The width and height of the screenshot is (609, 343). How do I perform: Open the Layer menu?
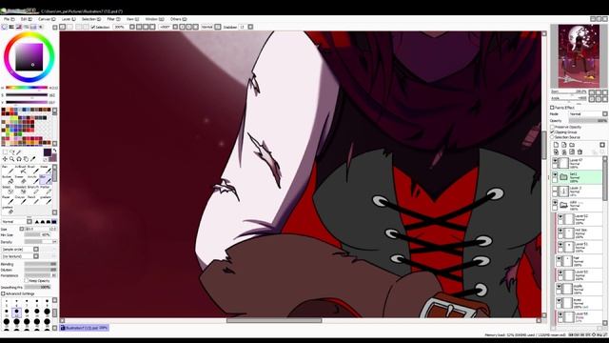coord(68,19)
